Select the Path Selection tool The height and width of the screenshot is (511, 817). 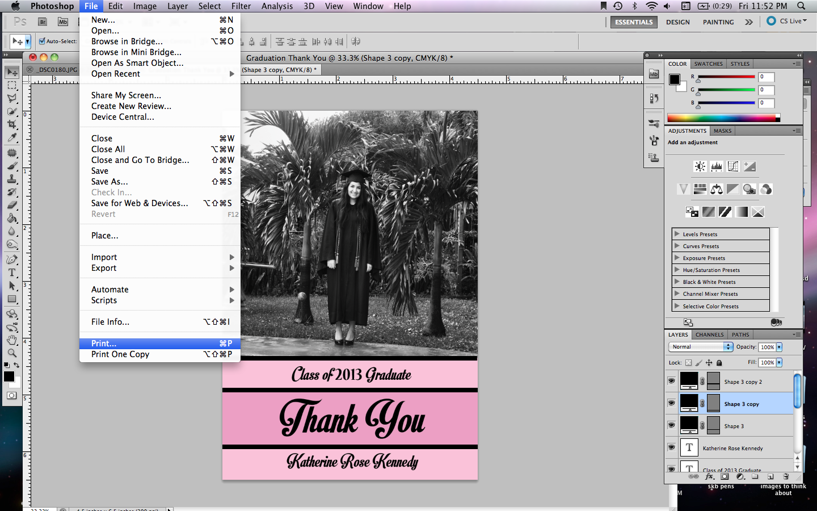click(x=12, y=286)
